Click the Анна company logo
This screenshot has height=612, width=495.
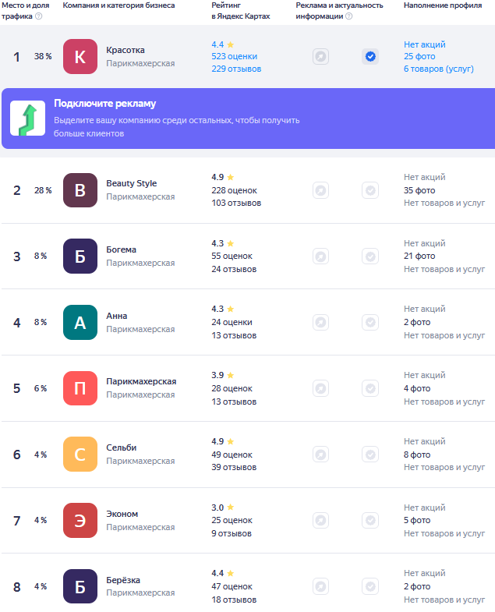tap(80, 323)
